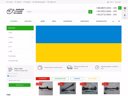Go to ГОЛОВНА in the nav bar
The width and height of the screenshot is (128, 96).
tap(14, 21)
